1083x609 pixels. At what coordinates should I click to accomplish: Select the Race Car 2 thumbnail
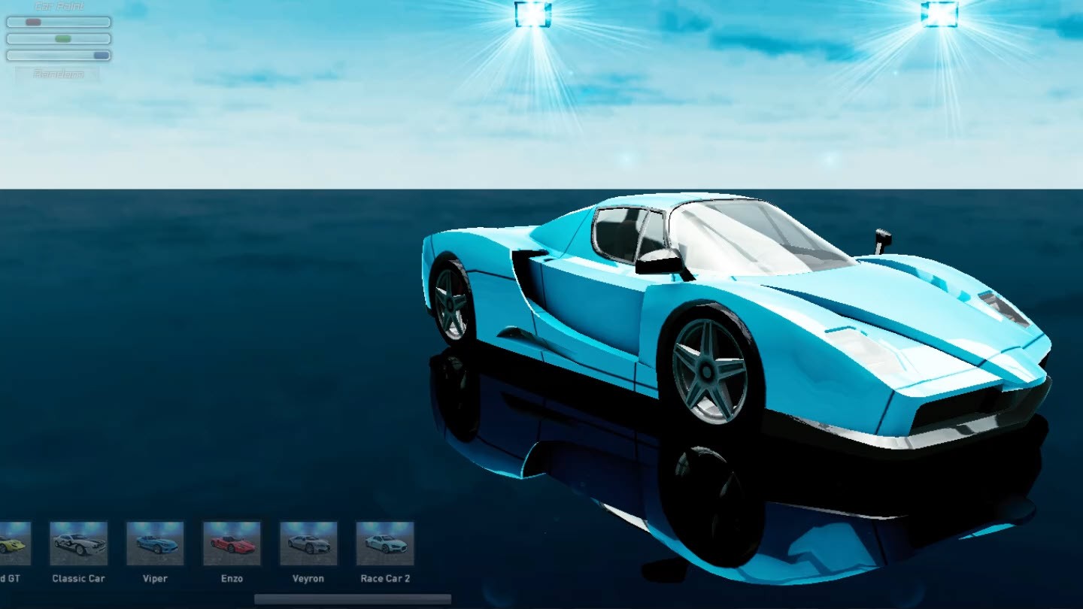point(385,544)
